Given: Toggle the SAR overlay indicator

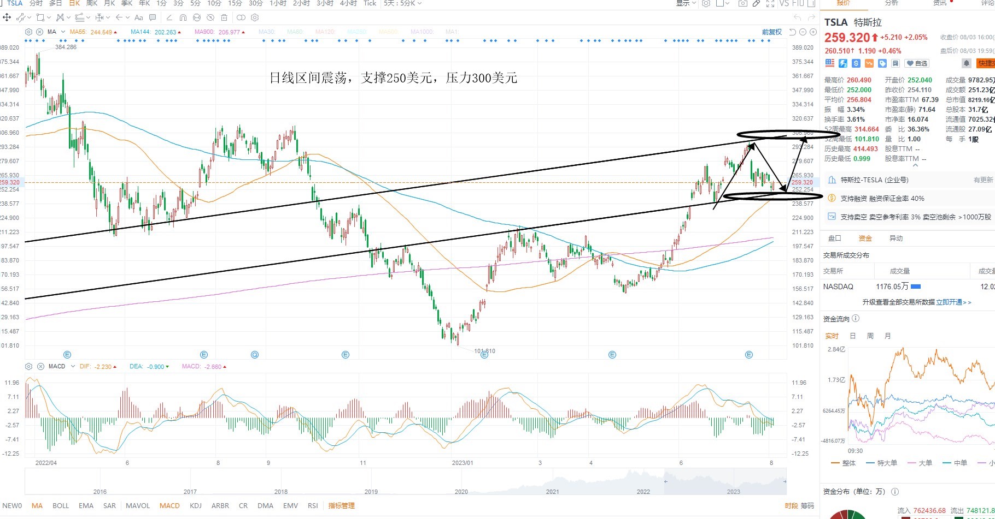Looking at the screenshot, I should [x=109, y=506].
